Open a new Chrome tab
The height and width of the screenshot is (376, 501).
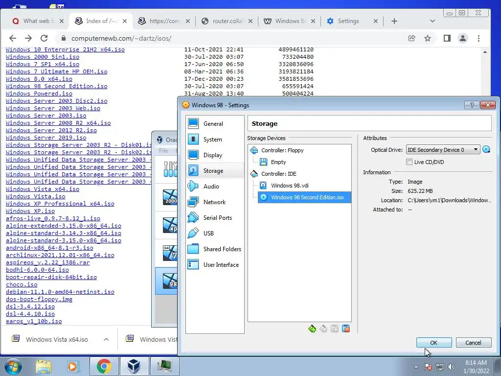click(x=394, y=21)
